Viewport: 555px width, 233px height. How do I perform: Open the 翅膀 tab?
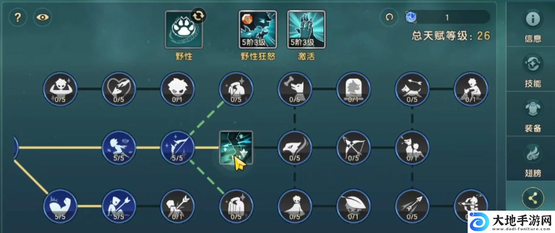click(x=533, y=159)
